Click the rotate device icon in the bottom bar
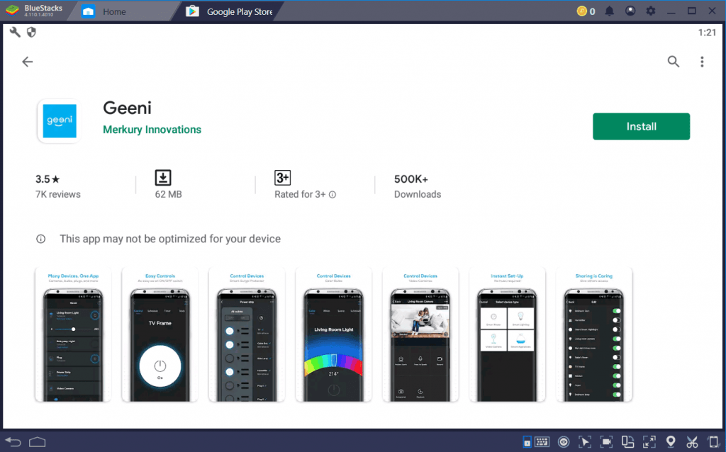 713,442
